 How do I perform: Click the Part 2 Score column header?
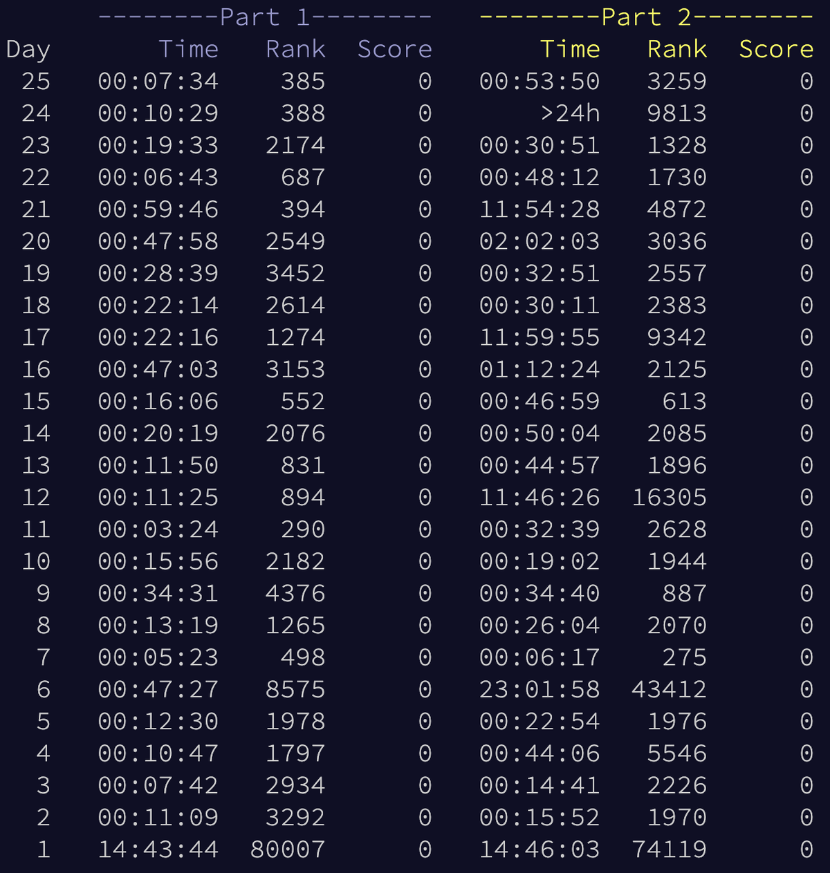click(x=776, y=48)
